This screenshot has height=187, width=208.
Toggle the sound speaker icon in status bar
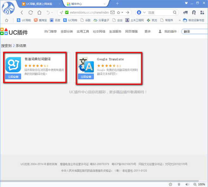[x=187, y=184]
